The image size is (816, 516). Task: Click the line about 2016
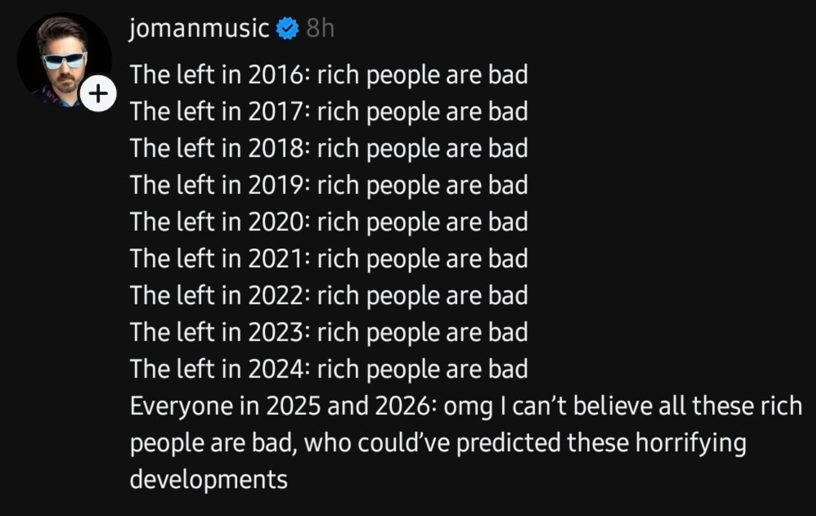[328, 75]
